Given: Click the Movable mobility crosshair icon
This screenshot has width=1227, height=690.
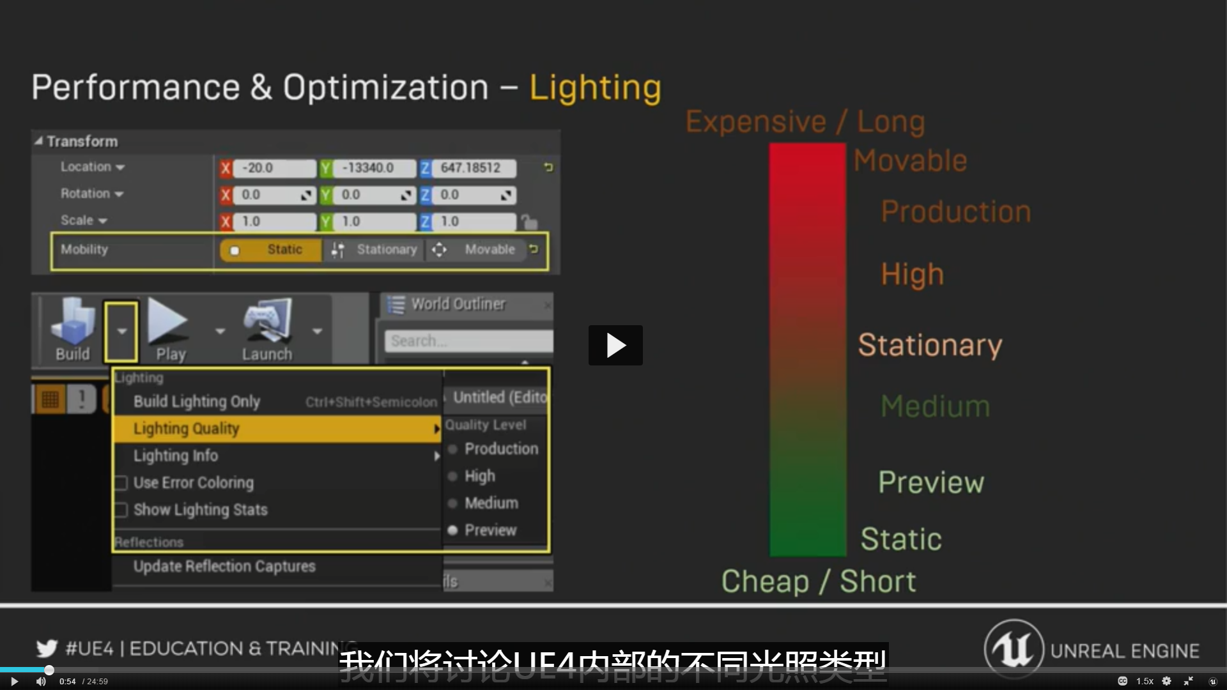Looking at the screenshot, I should (x=439, y=250).
